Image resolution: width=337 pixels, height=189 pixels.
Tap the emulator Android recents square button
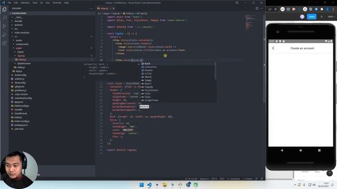pos(319,150)
